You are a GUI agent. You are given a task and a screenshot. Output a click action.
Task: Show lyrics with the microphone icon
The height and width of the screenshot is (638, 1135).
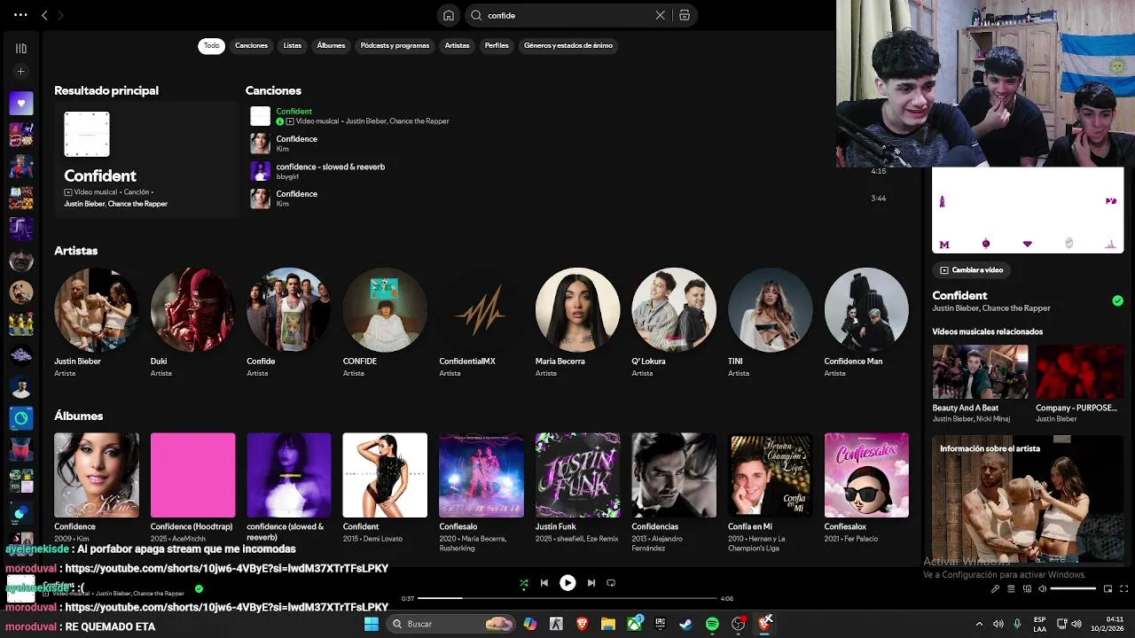(995, 588)
